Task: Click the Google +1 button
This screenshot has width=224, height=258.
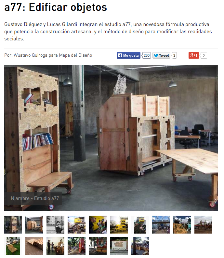Action: (x=194, y=55)
